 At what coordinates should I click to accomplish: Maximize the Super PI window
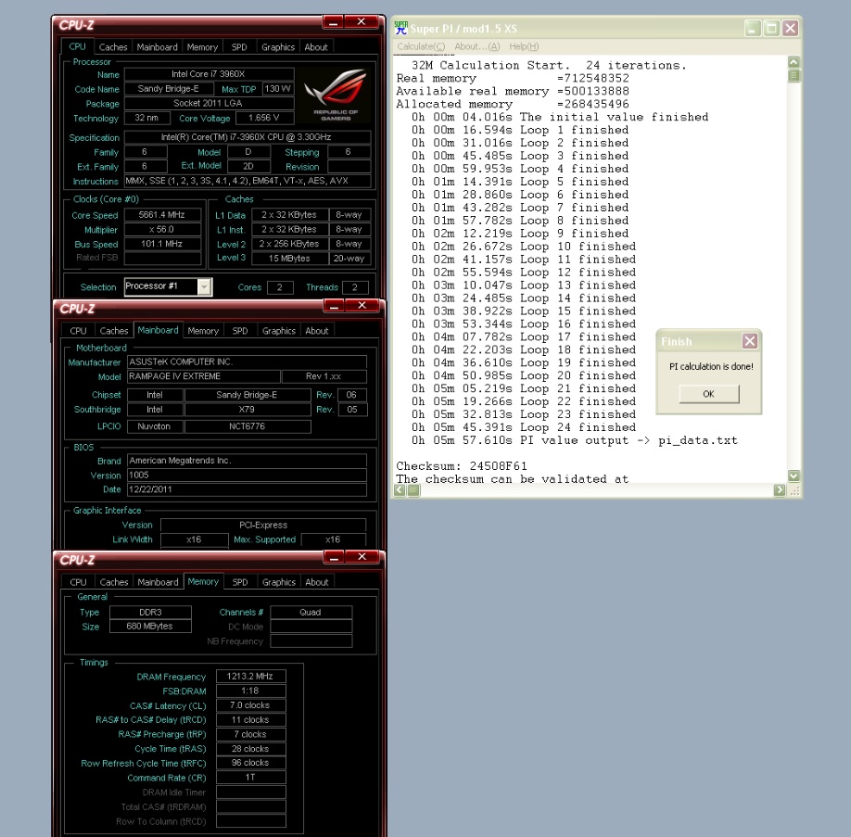(x=771, y=29)
